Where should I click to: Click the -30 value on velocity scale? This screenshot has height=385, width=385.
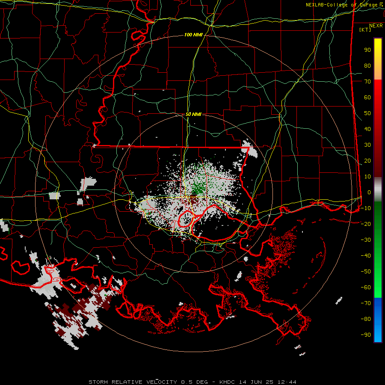366,240
